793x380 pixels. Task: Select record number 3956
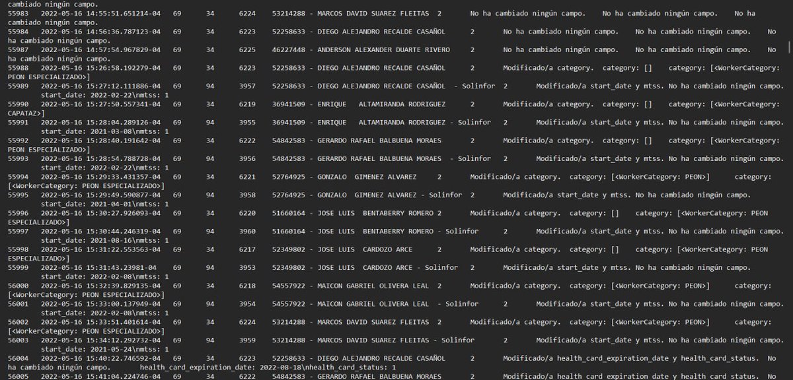pos(247,158)
